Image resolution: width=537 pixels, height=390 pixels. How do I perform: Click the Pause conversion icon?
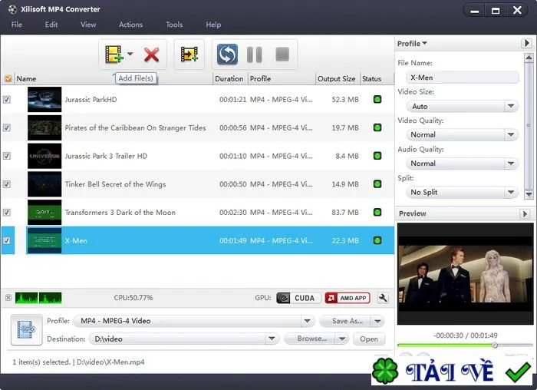pyautogui.click(x=255, y=55)
